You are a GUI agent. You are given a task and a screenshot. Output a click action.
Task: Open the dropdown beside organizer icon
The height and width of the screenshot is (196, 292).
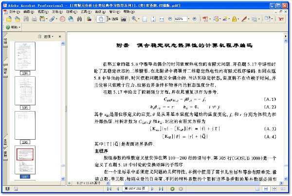pyautogui.click(x=47, y=19)
